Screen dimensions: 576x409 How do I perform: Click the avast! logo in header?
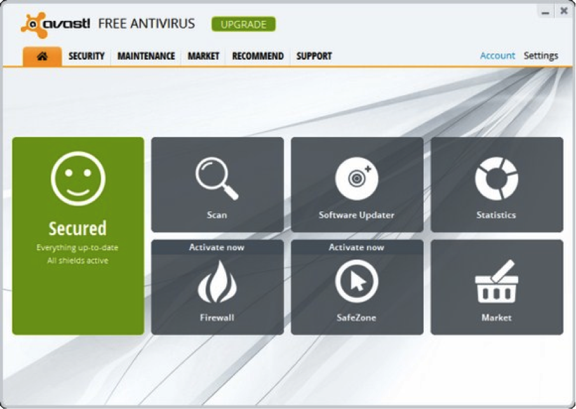pyautogui.click(x=55, y=25)
